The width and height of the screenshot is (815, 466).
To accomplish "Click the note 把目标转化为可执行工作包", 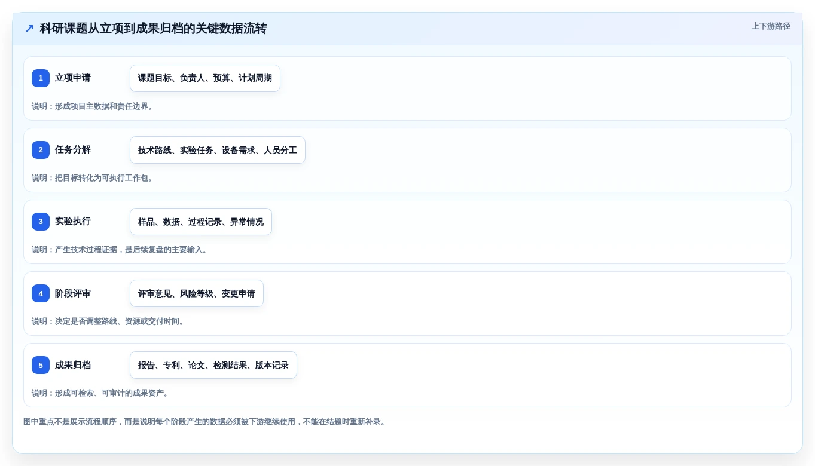I will [x=94, y=178].
